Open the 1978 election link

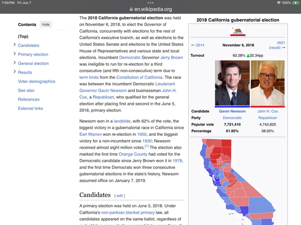point(178,161)
